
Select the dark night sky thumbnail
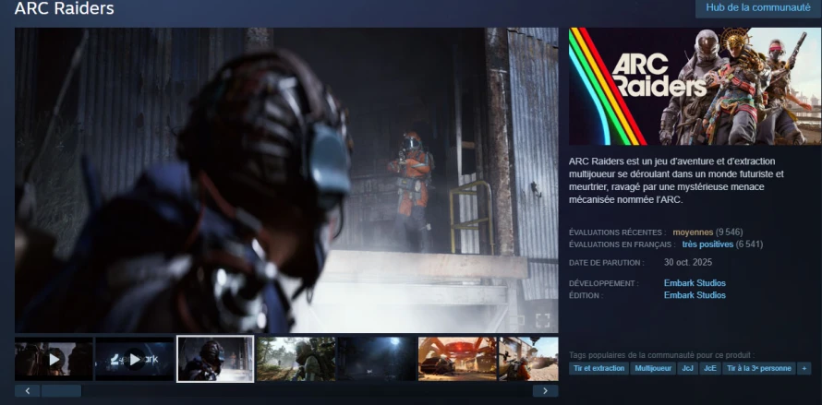click(x=377, y=359)
